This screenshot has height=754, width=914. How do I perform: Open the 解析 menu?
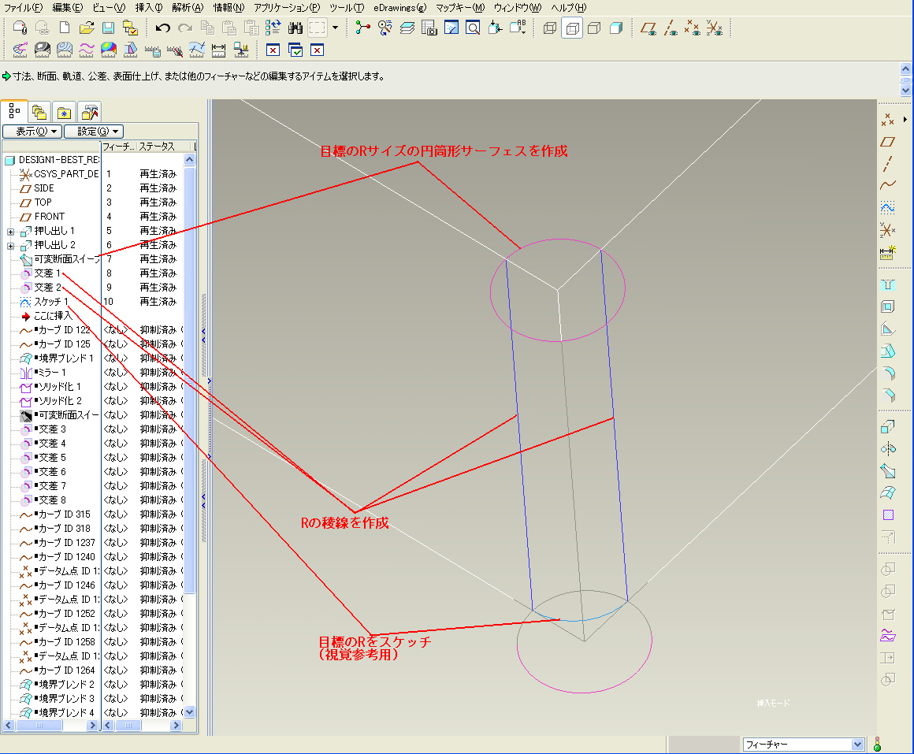[187, 7]
